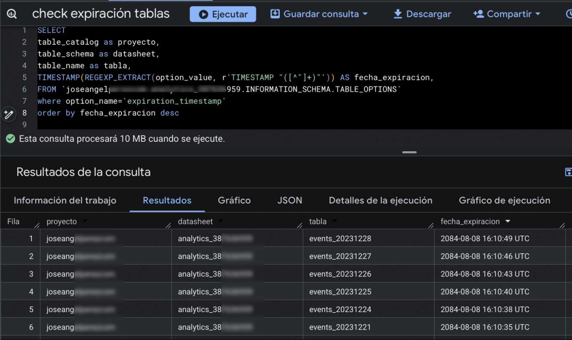Click the TIMESTAMP(REGEXP_EXTRACT line 5
The width and height of the screenshot is (572, 340).
(x=235, y=77)
